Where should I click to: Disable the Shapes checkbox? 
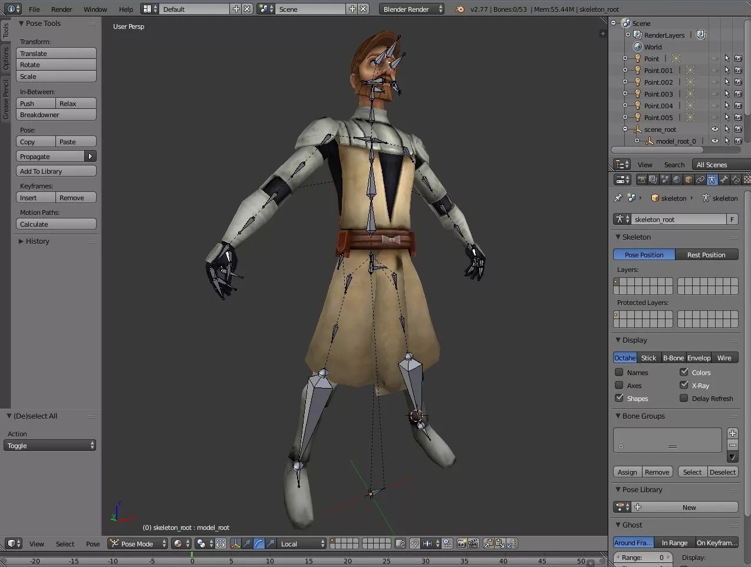(x=619, y=398)
